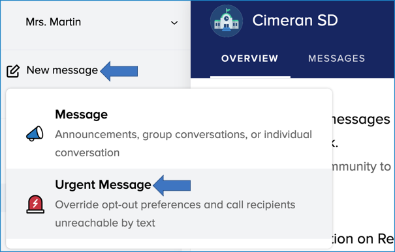Select the Urgent Message option
This screenshot has height=252, width=395.
coord(169,204)
